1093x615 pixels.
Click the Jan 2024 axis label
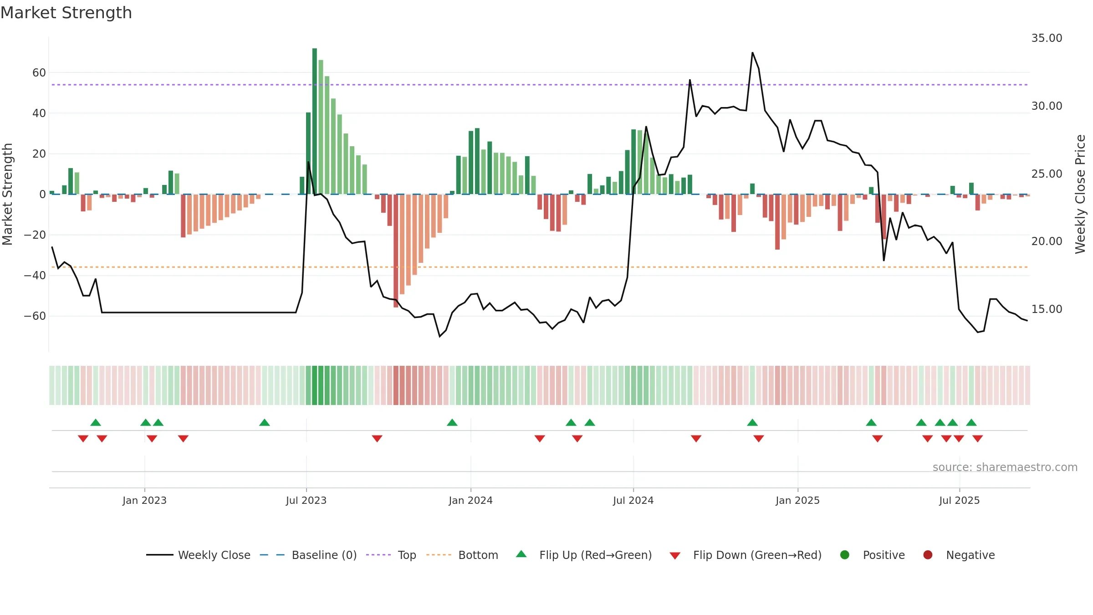click(x=470, y=500)
